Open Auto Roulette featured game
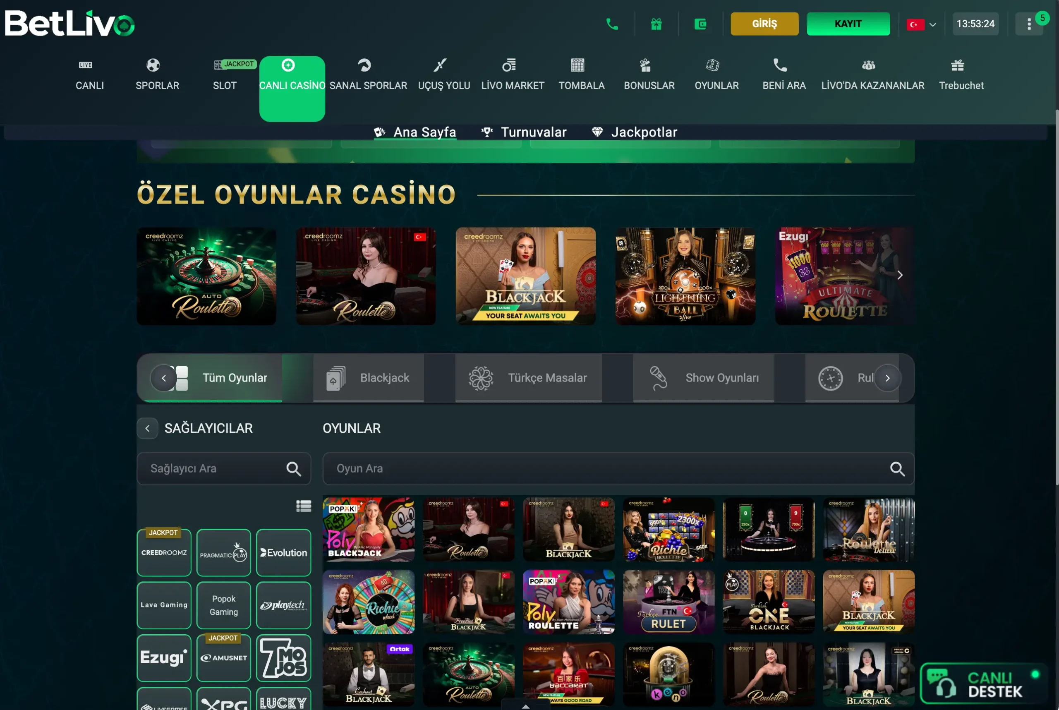Screen dimensions: 1059x710 [206, 276]
